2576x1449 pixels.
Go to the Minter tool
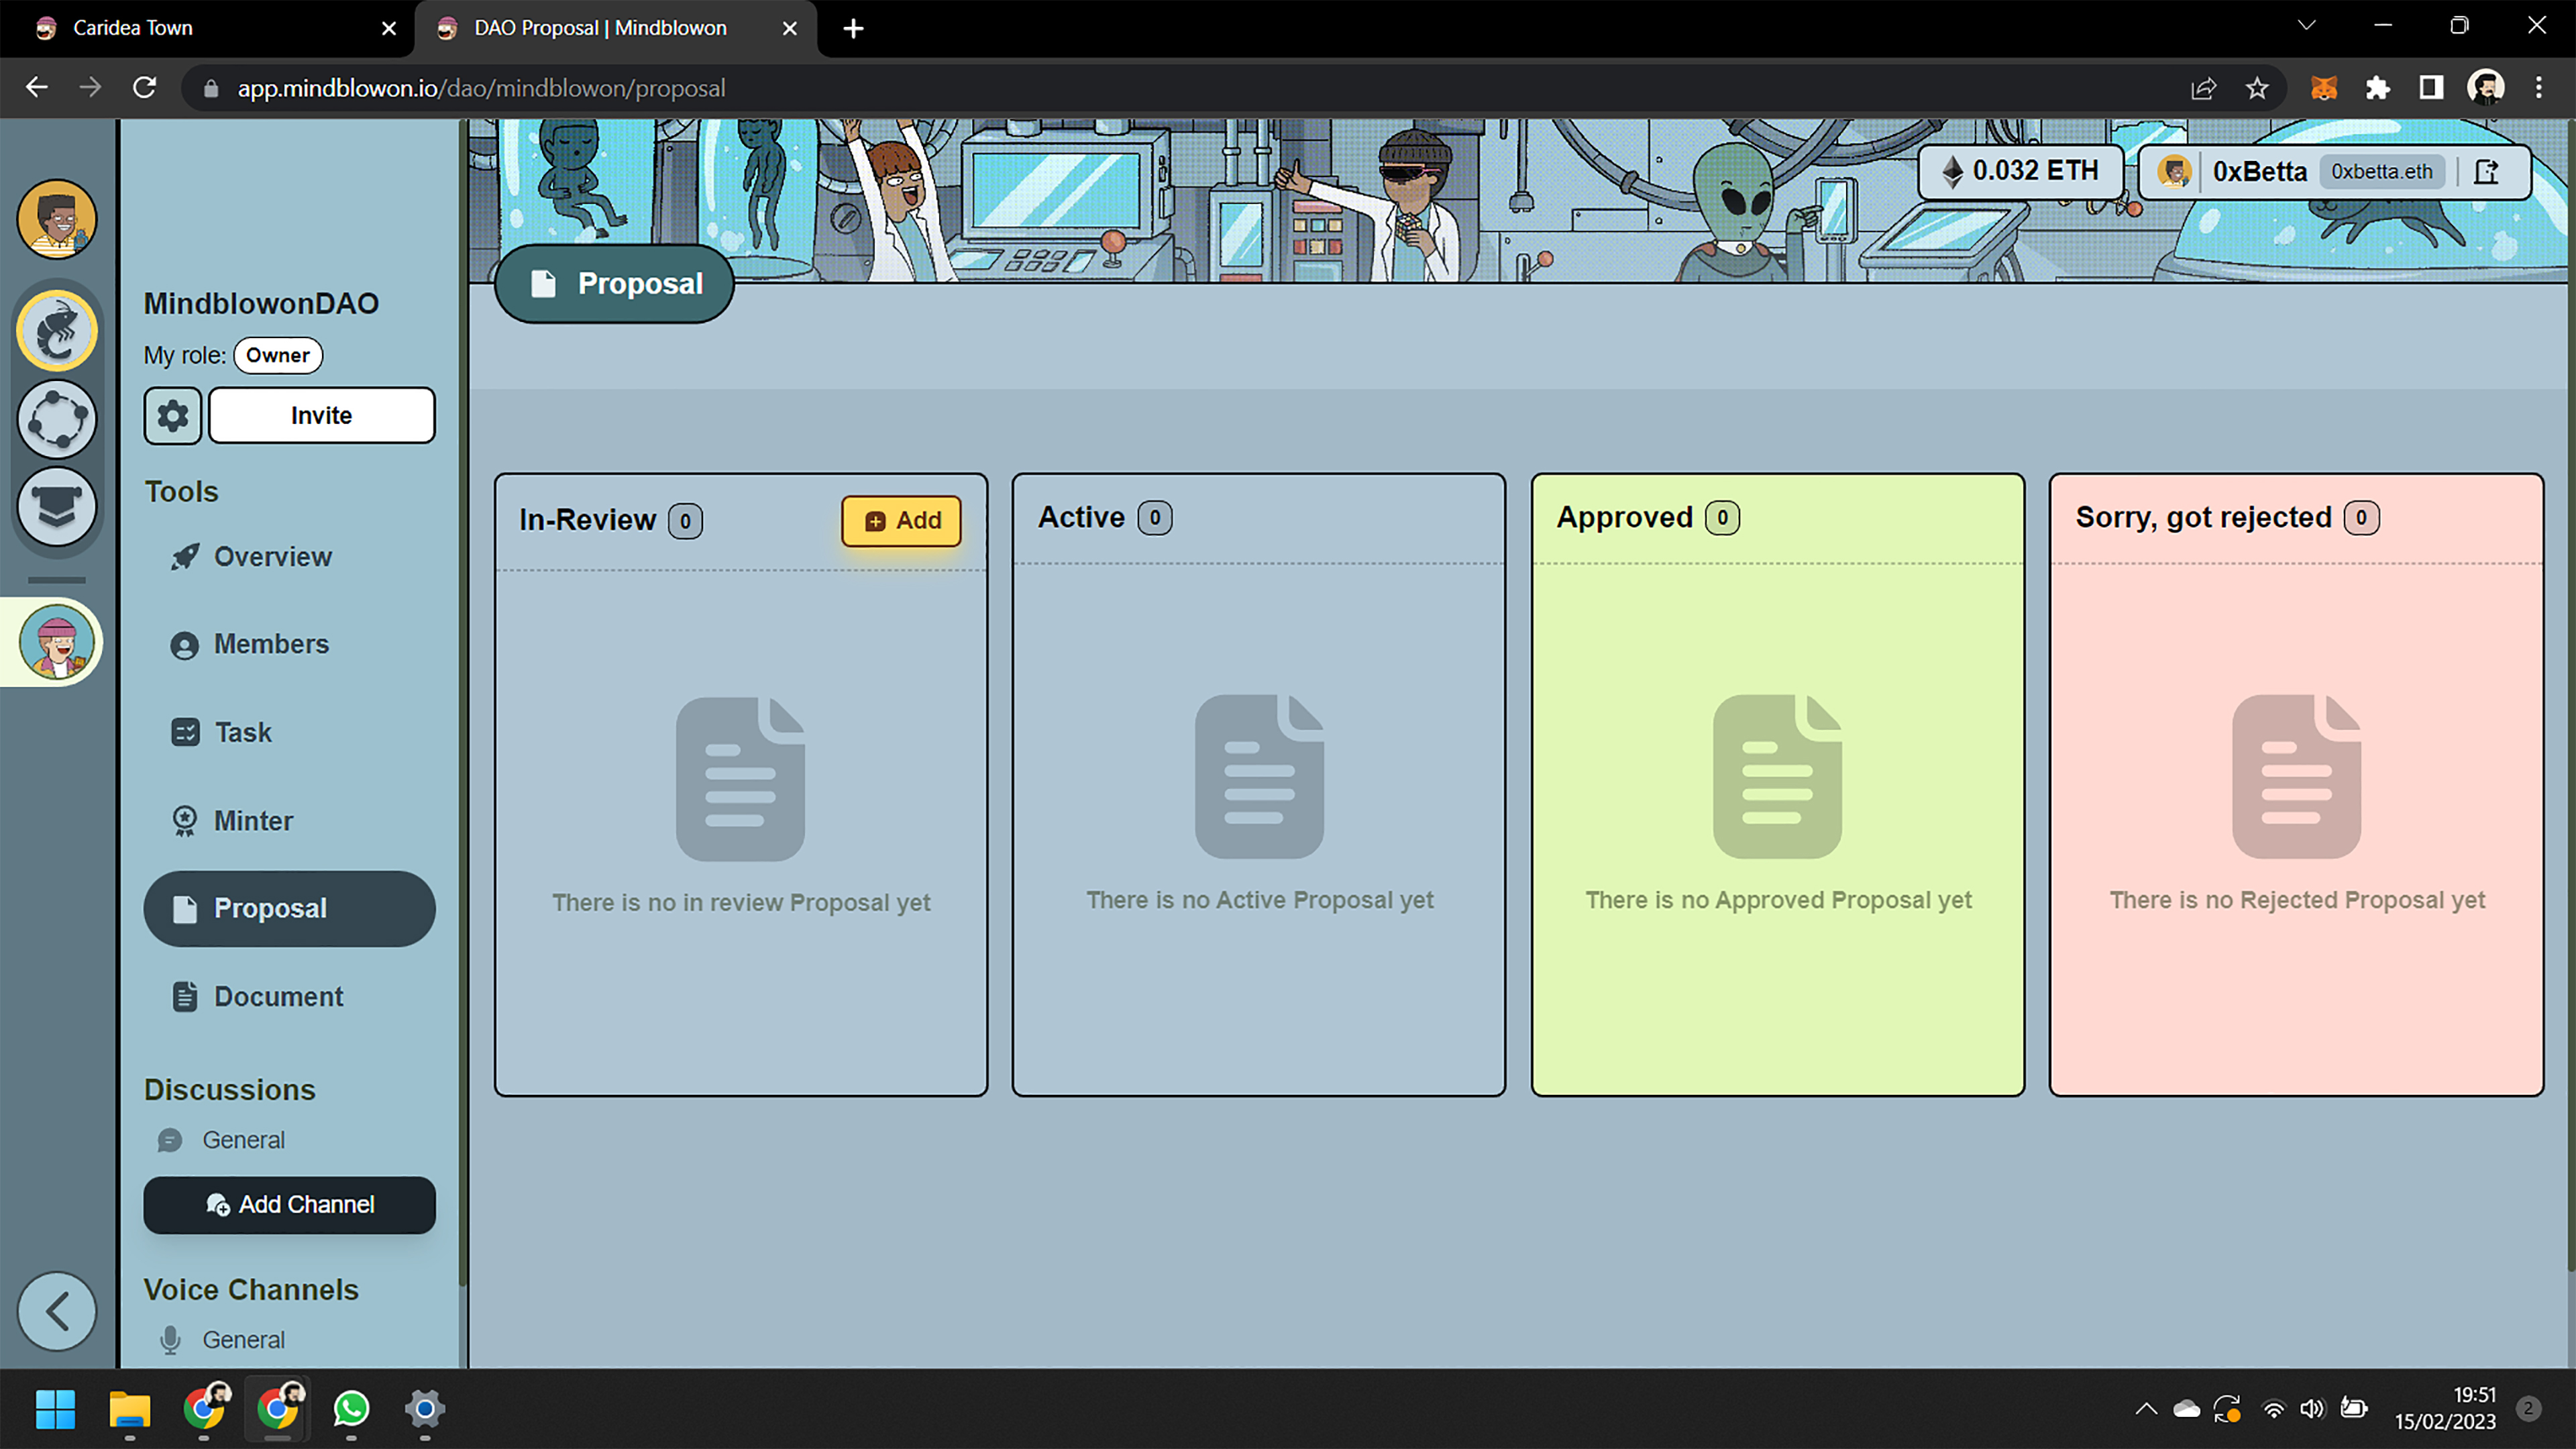click(x=253, y=821)
